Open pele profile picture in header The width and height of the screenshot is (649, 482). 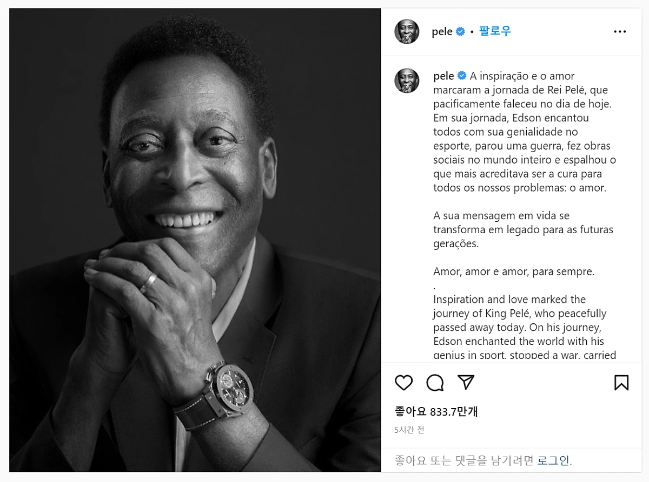[x=407, y=32]
